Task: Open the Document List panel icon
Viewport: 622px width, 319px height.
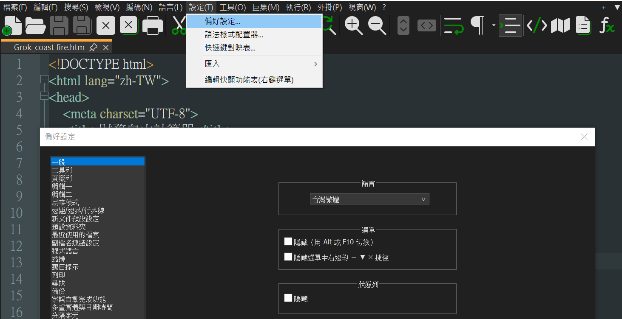Action: (x=583, y=25)
